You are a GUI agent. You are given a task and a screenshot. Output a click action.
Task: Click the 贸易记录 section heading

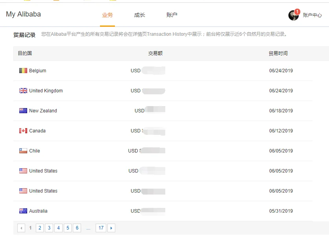pos(24,35)
